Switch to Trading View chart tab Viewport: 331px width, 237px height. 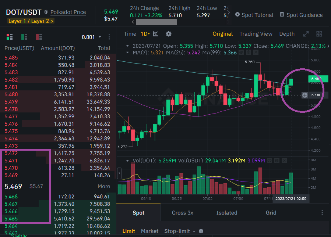click(256, 34)
